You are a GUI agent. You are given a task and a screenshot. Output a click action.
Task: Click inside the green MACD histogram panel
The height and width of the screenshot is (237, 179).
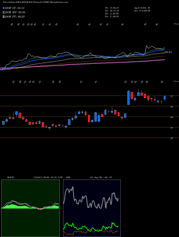[x=30, y=208]
